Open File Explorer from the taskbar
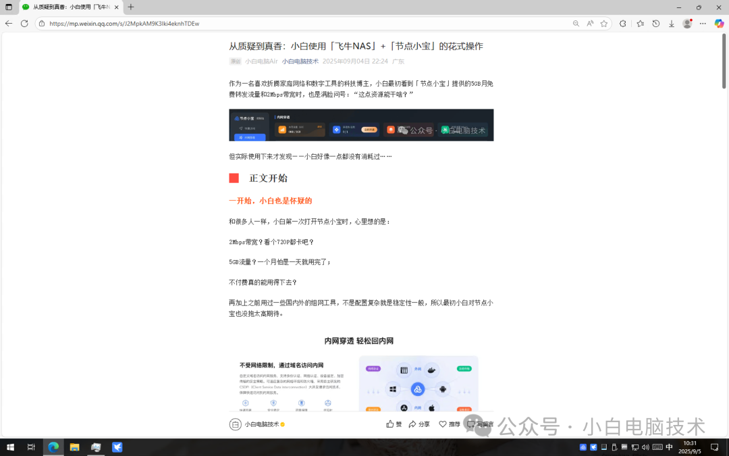Viewport: 729px width, 456px height. click(74, 447)
